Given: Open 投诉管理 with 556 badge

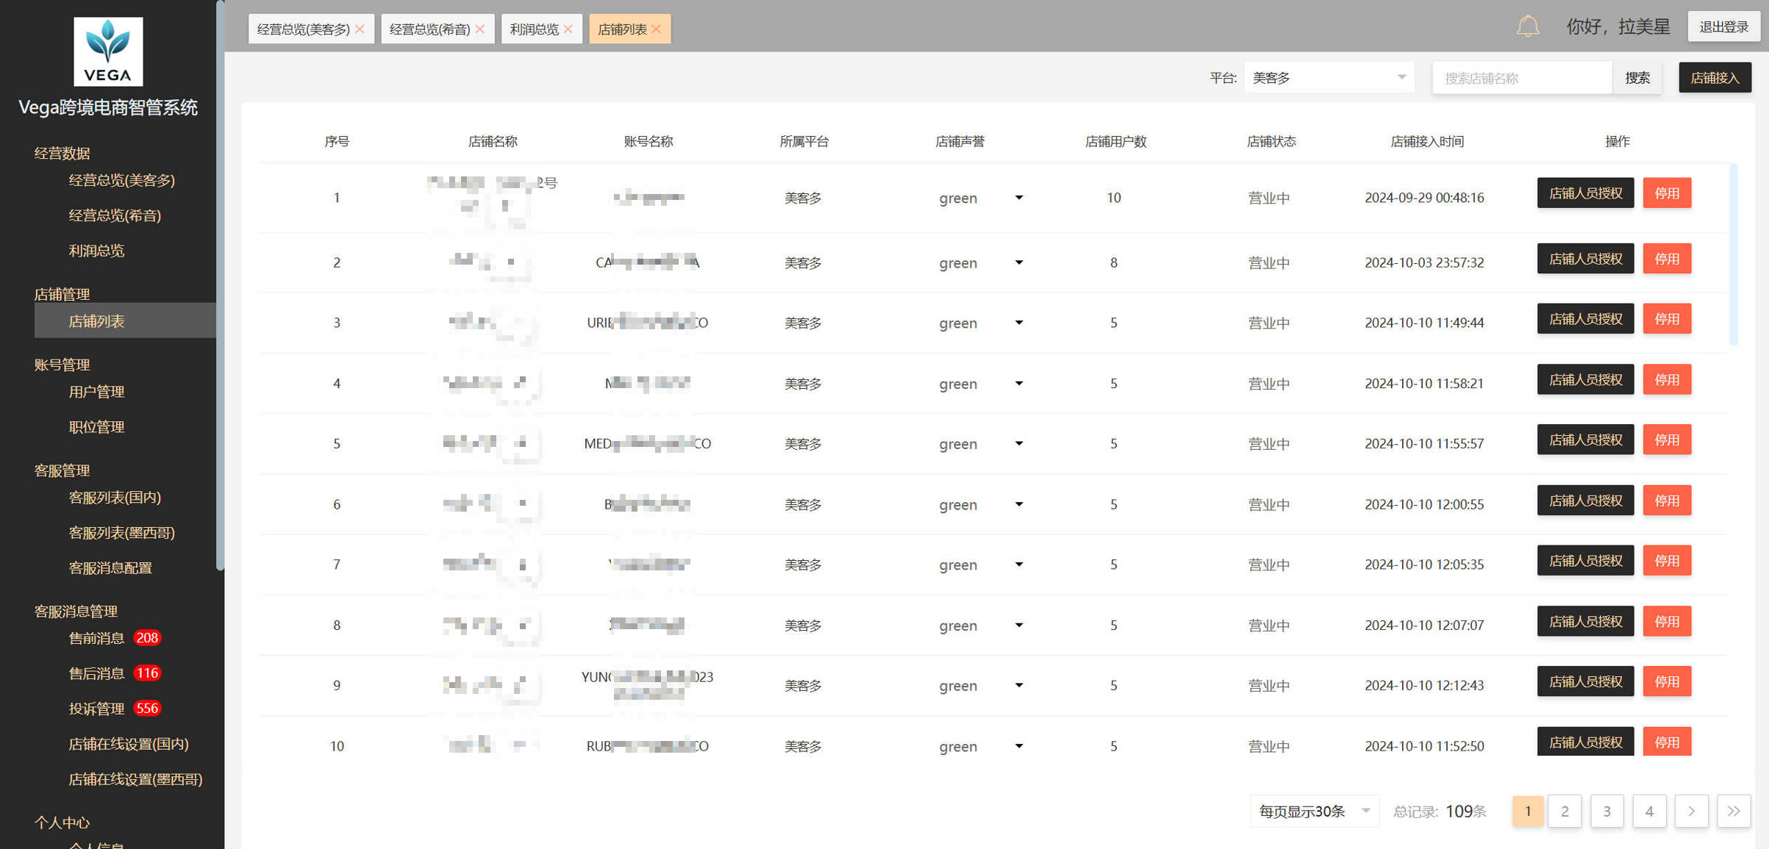Looking at the screenshot, I should point(97,709).
